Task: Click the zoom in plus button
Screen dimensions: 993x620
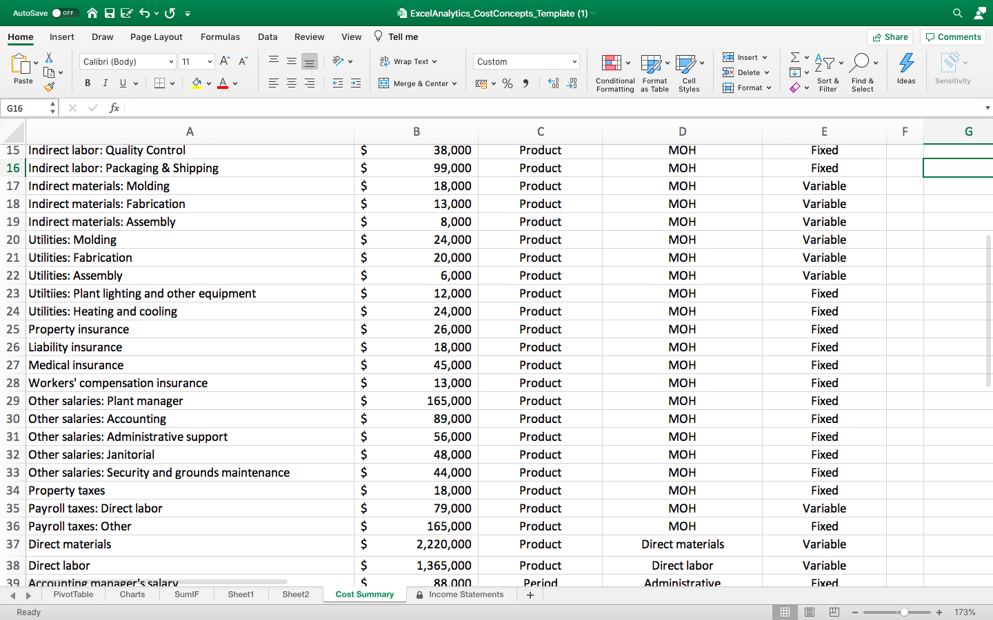Action: 939,612
